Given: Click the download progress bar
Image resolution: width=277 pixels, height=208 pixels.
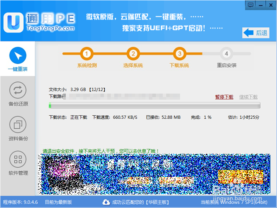Looking at the screenshot, I should tap(155, 105).
